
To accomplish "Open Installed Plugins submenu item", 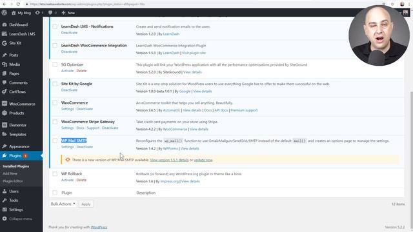I will (x=15, y=166).
